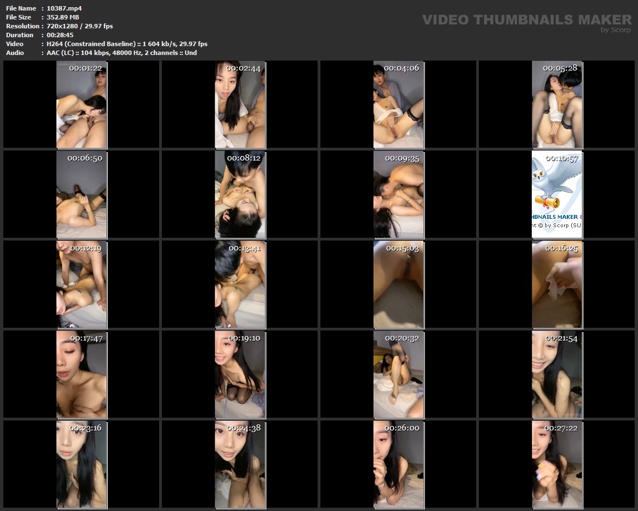
Task: Open the thumbnail marked 00:04:06
Action: (x=398, y=104)
